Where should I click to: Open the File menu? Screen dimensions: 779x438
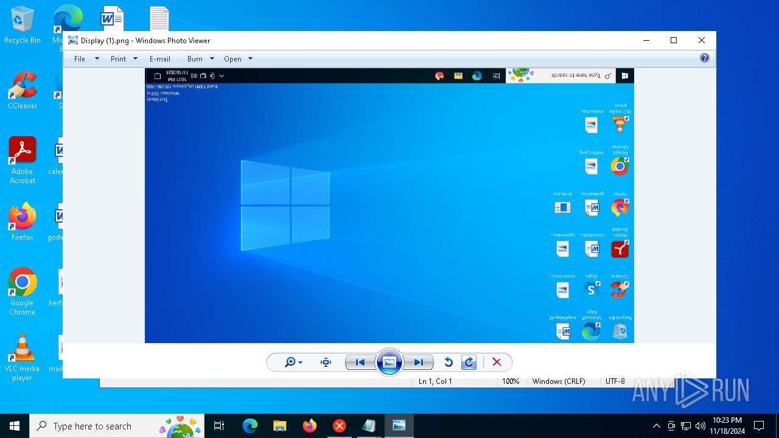[80, 59]
